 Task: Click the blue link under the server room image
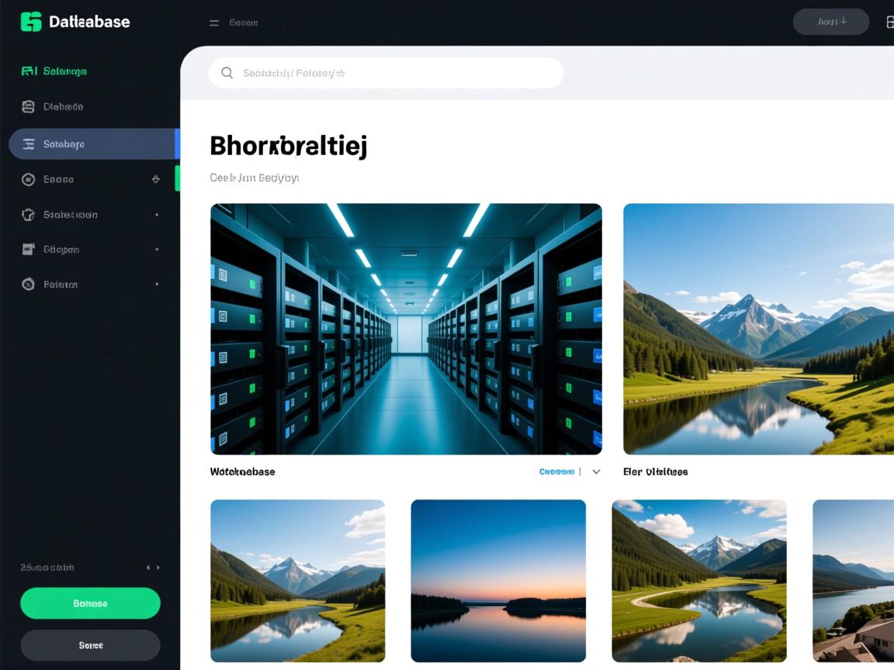click(x=556, y=471)
